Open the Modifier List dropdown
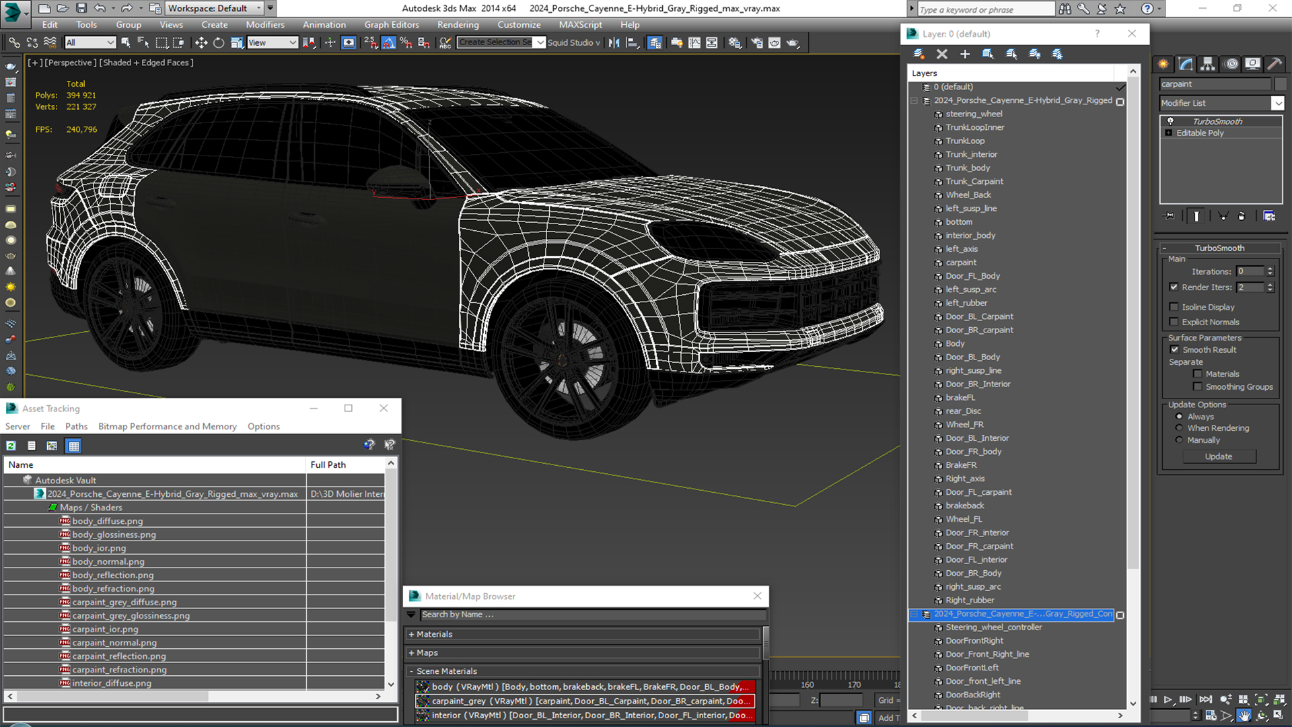The width and height of the screenshot is (1292, 727). (x=1277, y=103)
